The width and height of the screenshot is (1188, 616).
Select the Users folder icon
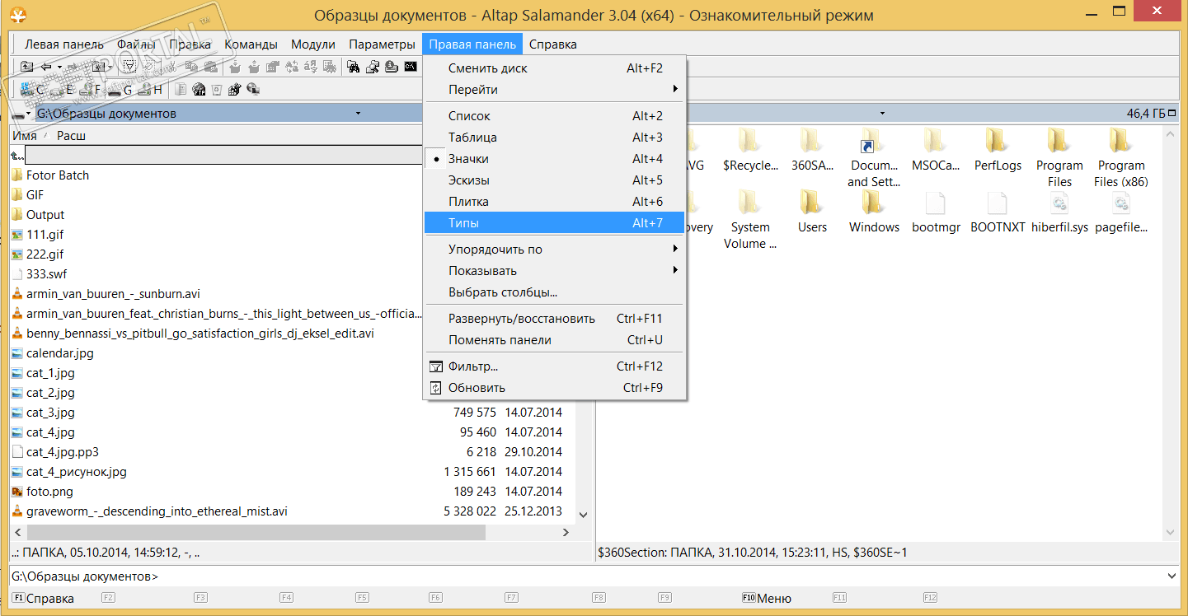pos(812,203)
